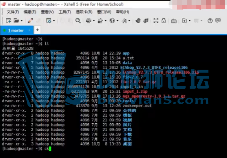
Task: Click the 图片 directory name
Action: (127, 125)
